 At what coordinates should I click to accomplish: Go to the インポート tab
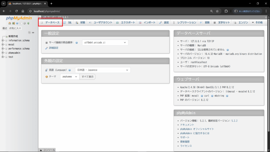[147, 23]
